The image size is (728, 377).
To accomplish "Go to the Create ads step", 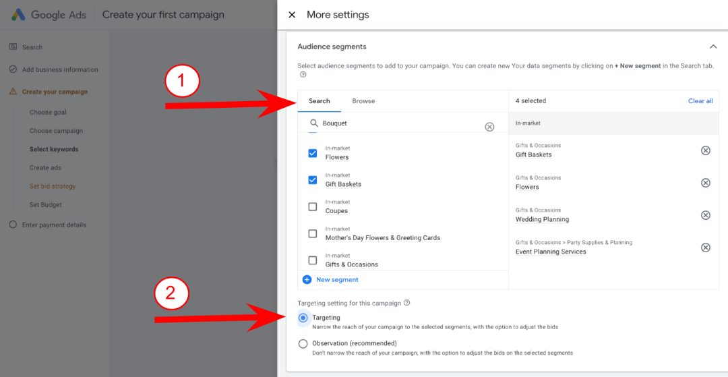I will coord(45,168).
